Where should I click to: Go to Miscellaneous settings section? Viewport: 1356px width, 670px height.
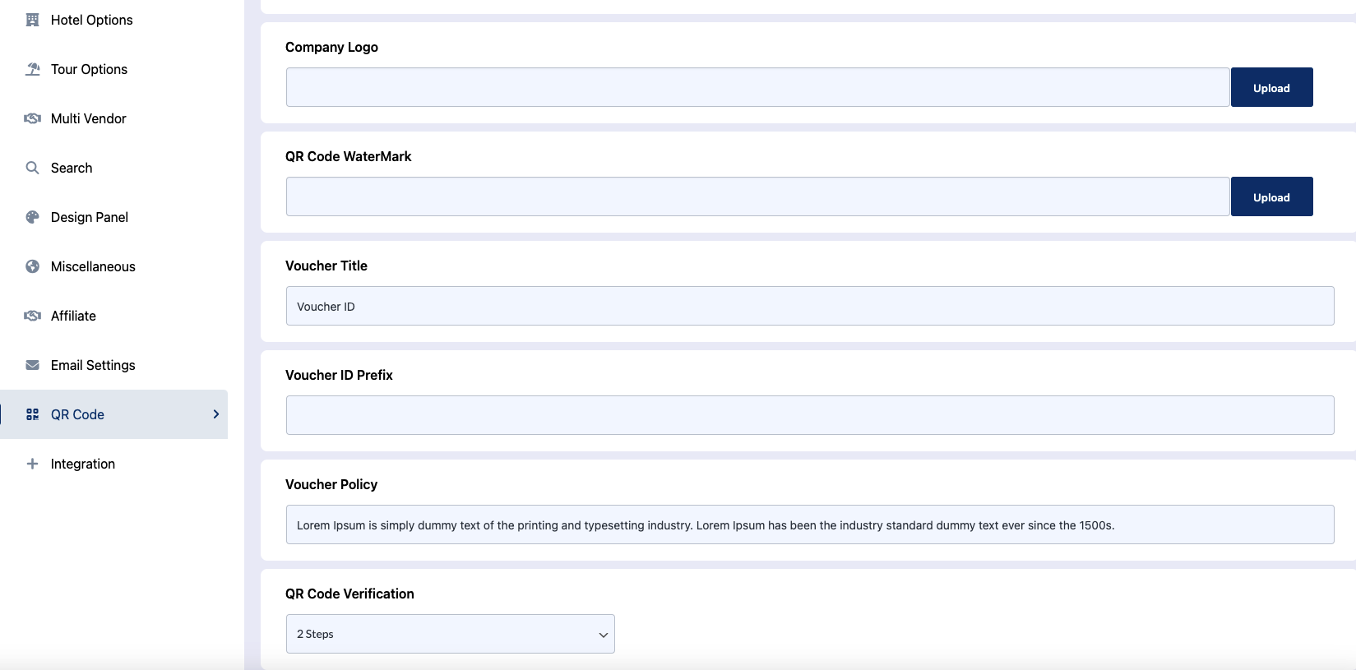pos(93,266)
